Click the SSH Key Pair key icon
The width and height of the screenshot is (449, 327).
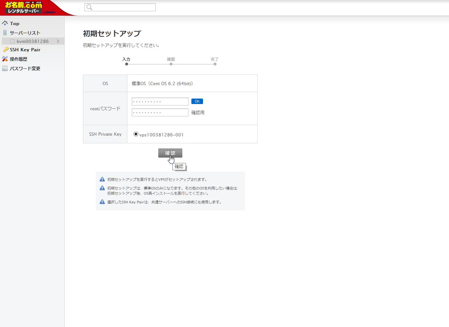click(x=5, y=49)
